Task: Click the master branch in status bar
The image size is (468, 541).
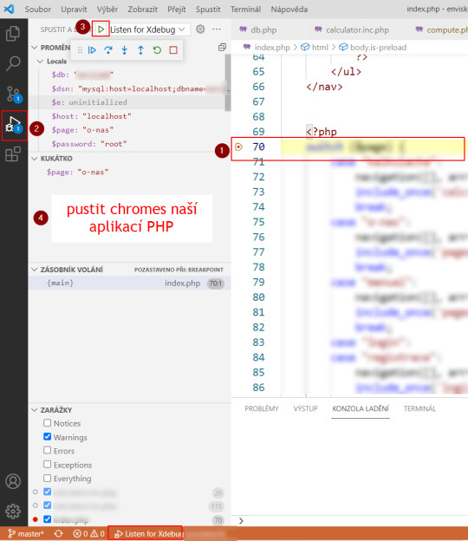Action: click(25, 533)
